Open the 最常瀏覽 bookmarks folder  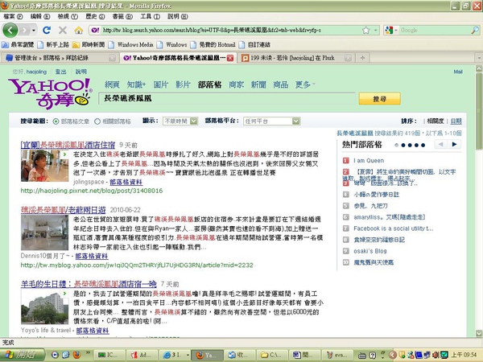pos(18,44)
